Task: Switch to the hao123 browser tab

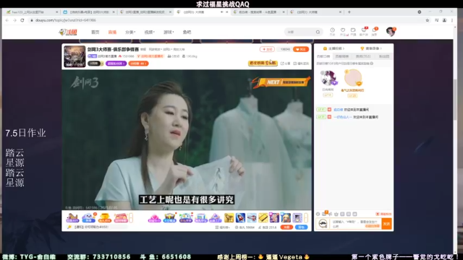Action: 32,12
